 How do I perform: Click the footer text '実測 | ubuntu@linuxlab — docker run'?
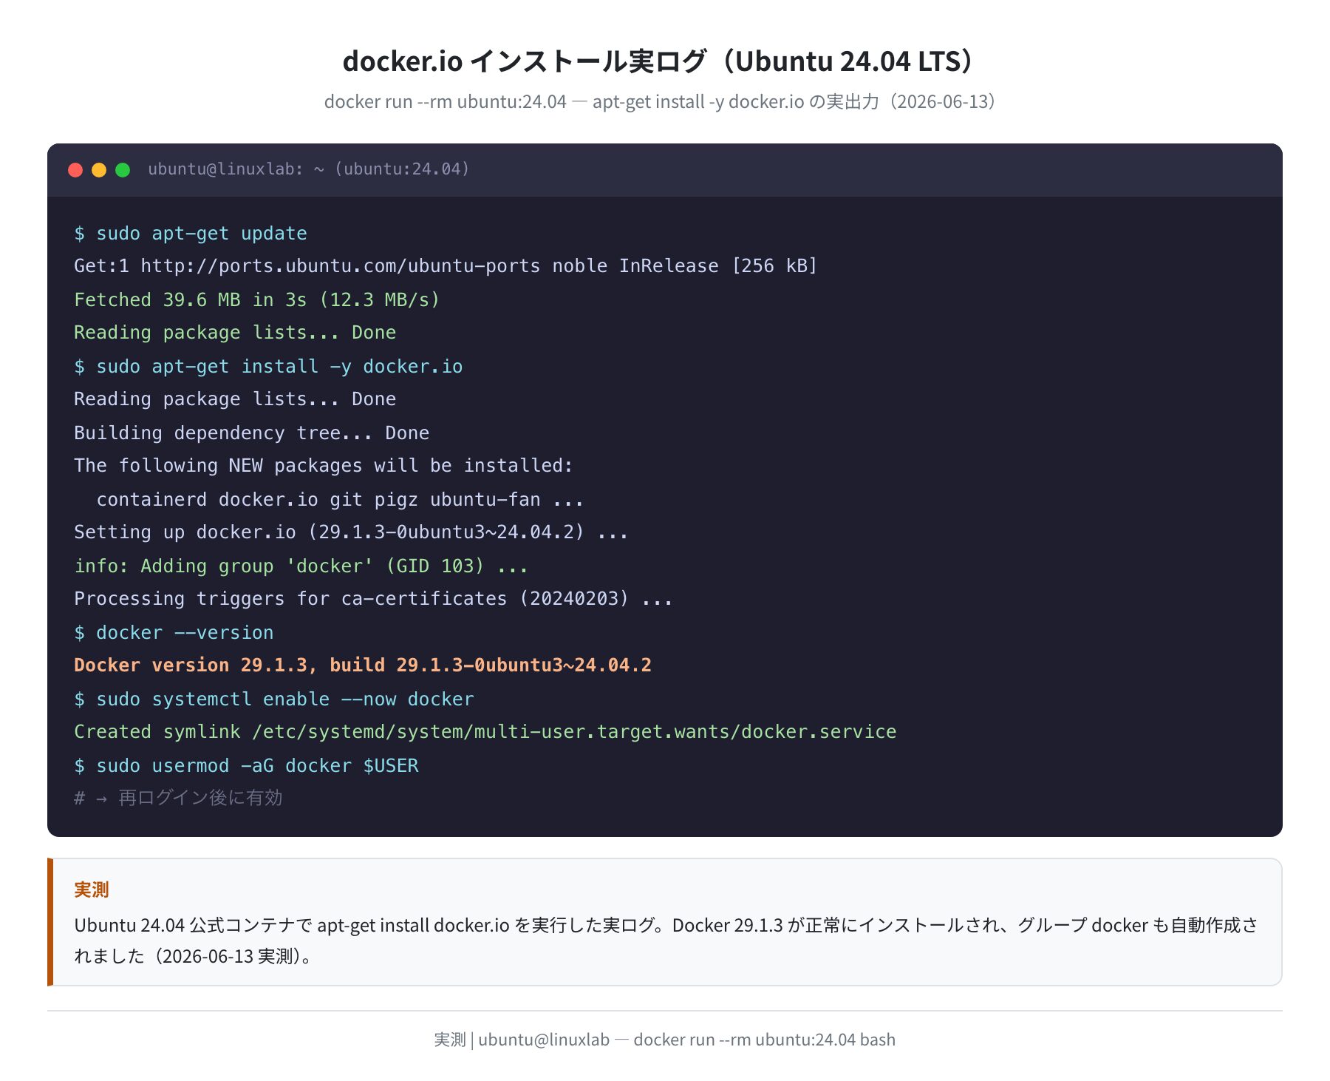tap(664, 1040)
